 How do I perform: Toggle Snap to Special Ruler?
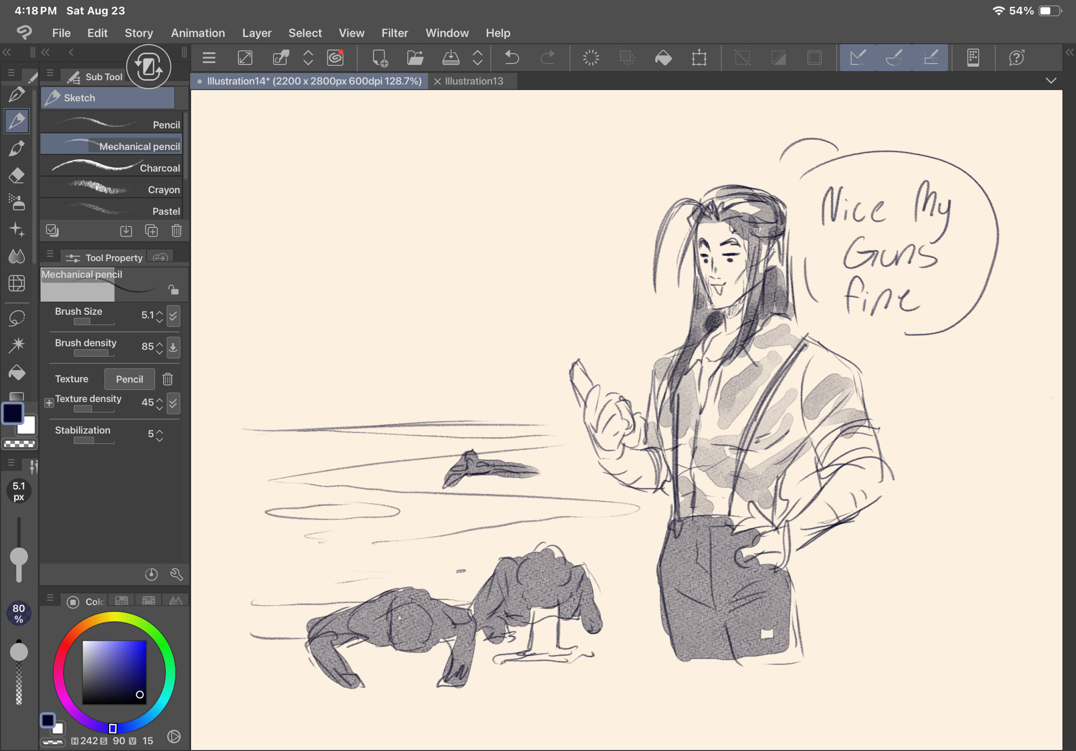pos(894,58)
